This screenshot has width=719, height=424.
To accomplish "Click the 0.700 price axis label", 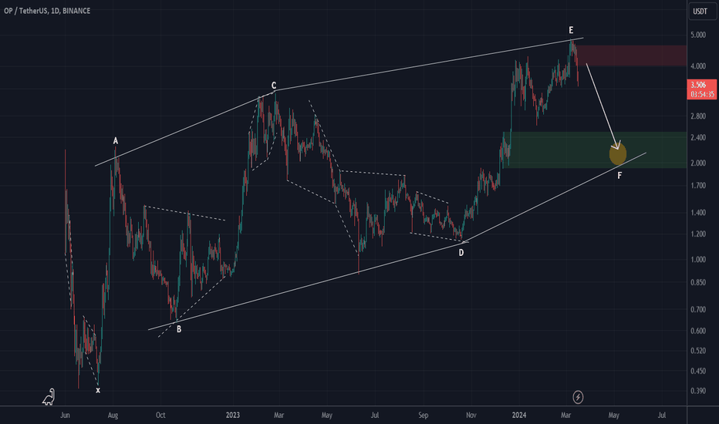I will (698, 309).
